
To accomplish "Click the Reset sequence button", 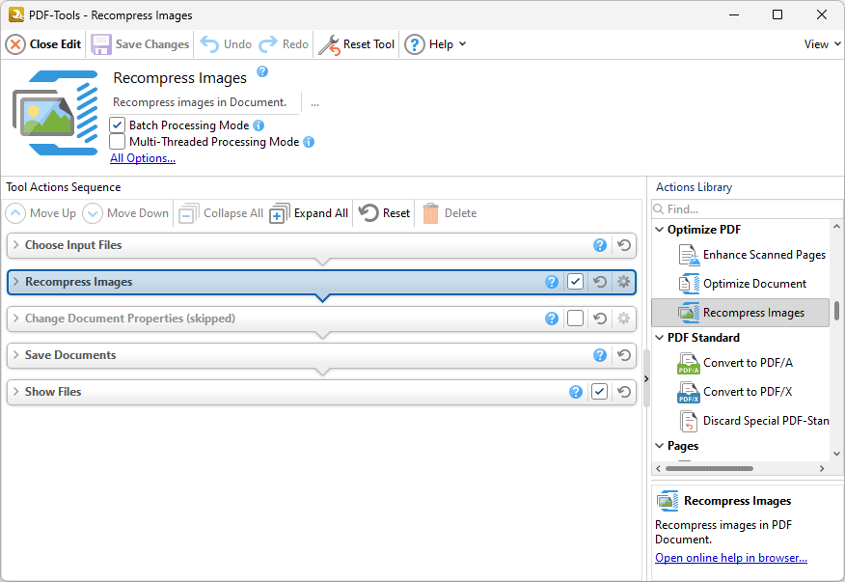I will (385, 213).
